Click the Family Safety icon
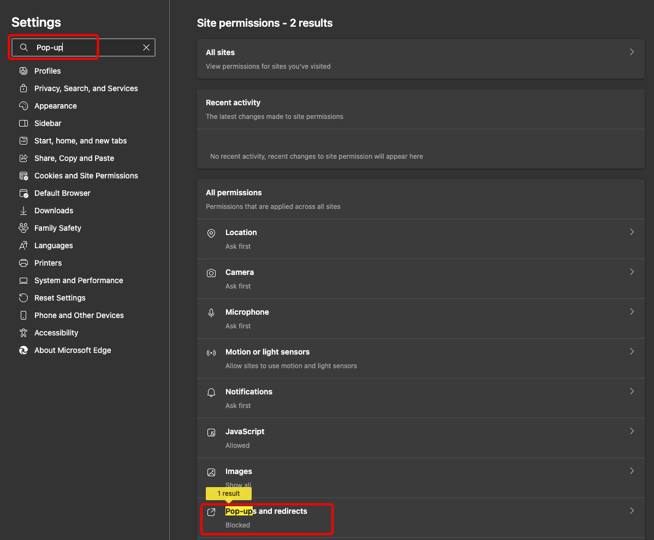The width and height of the screenshot is (654, 540). (24, 228)
